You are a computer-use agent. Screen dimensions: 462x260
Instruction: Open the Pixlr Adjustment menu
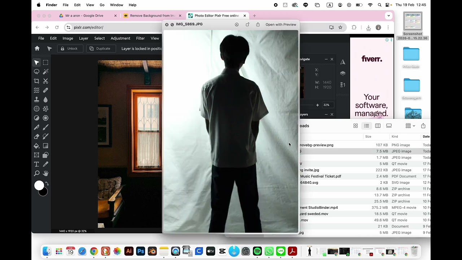pos(120,38)
